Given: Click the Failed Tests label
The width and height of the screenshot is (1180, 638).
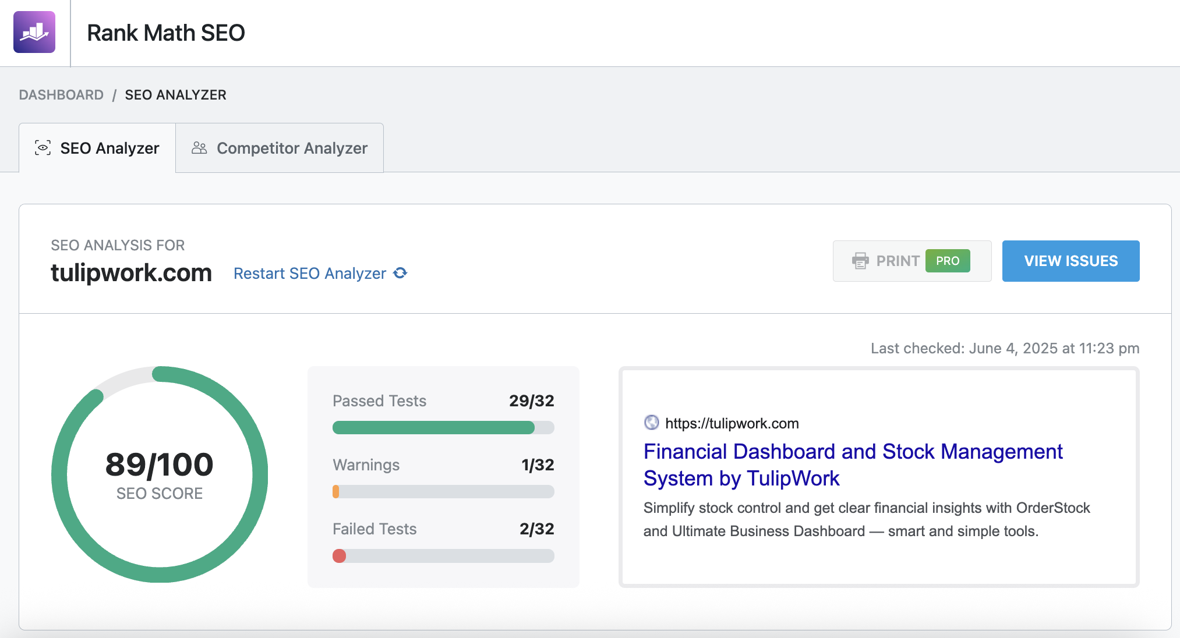Looking at the screenshot, I should pos(375,529).
